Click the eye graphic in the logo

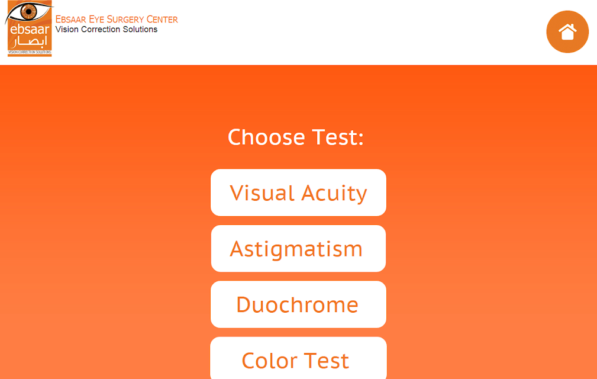(28, 11)
